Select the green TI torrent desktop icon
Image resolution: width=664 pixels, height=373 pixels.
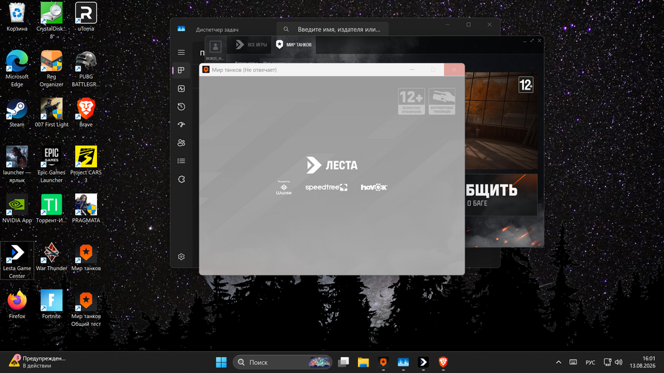[x=51, y=208]
